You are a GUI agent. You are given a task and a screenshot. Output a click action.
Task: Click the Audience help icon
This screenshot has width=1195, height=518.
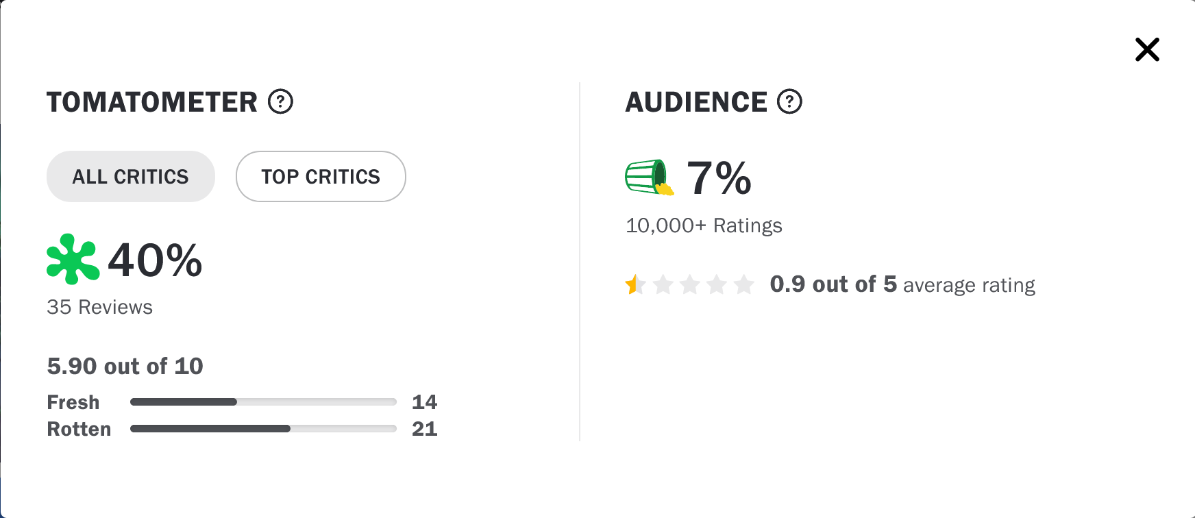tap(789, 101)
